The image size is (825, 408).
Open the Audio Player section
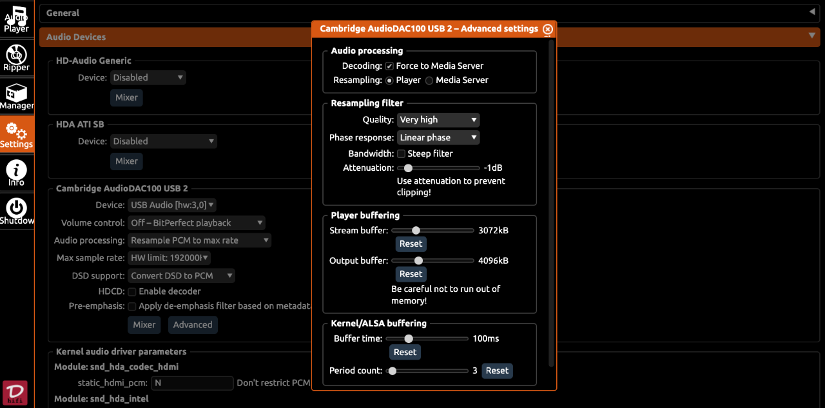[x=16, y=19]
